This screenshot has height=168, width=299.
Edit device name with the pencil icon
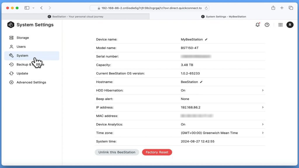[206, 39]
